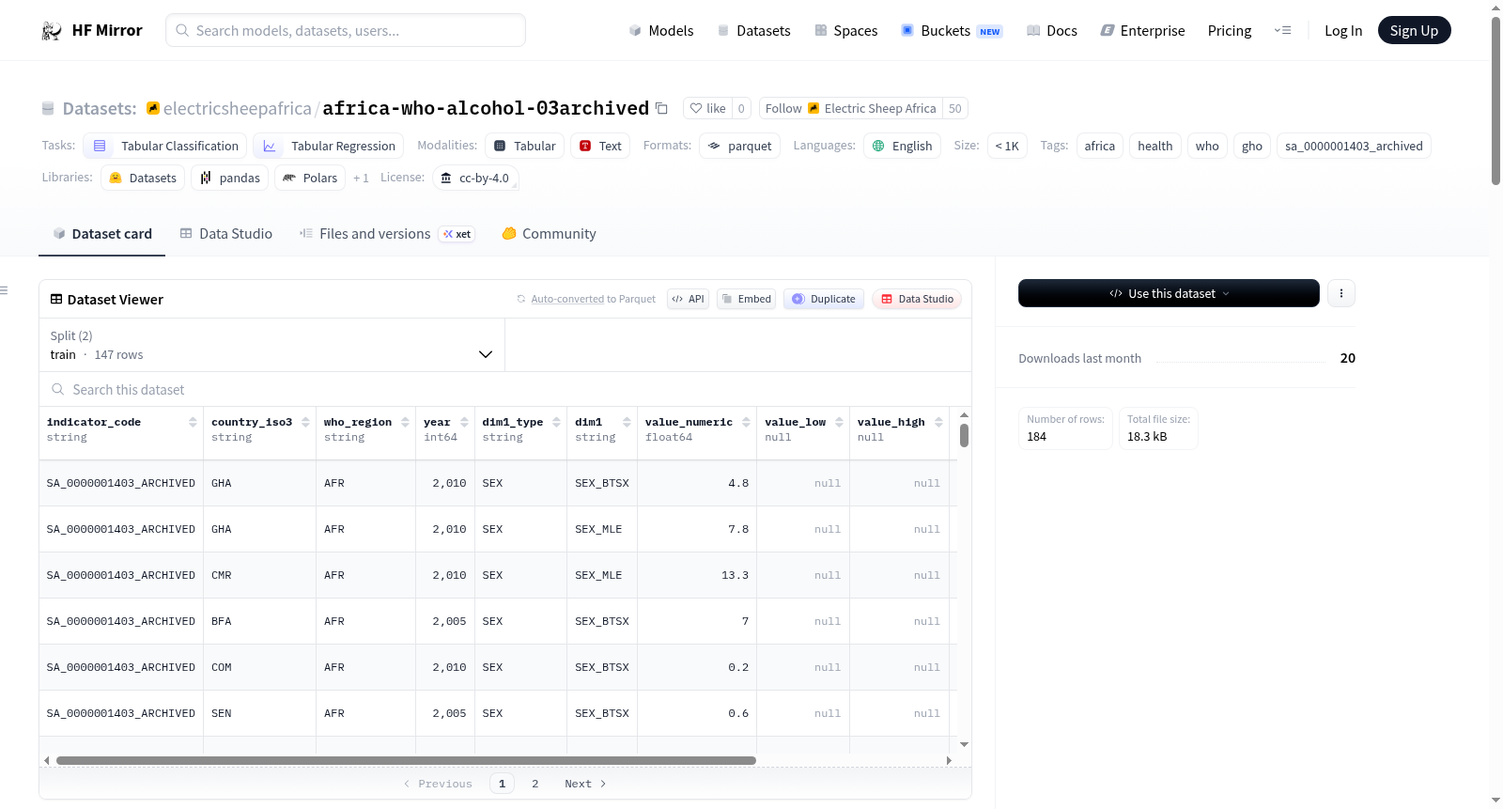The image size is (1503, 809).
Task: Click the Electric Sheep Africa avatar icon
Action: [x=813, y=108]
